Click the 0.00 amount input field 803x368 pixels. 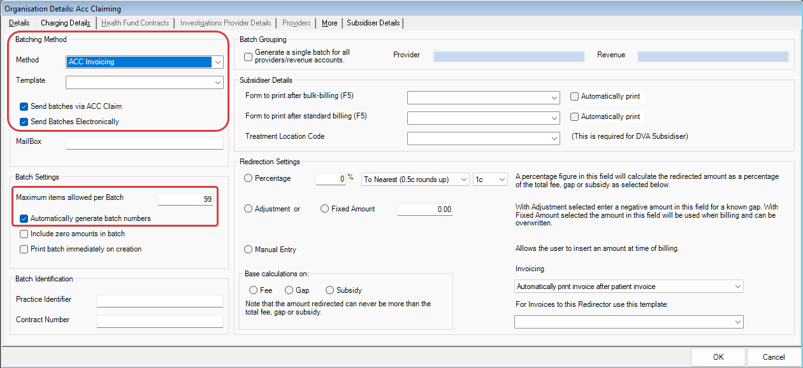[425, 209]
